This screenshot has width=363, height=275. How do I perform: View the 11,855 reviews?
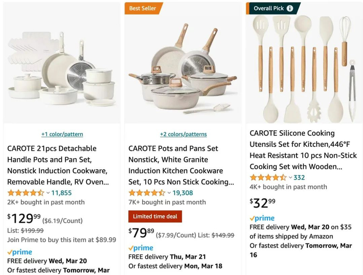61,193
